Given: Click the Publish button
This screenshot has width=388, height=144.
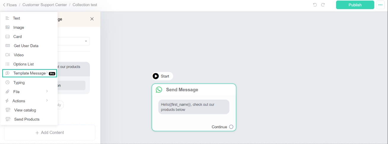Looking at the screenshot, I should coord(355,5).
